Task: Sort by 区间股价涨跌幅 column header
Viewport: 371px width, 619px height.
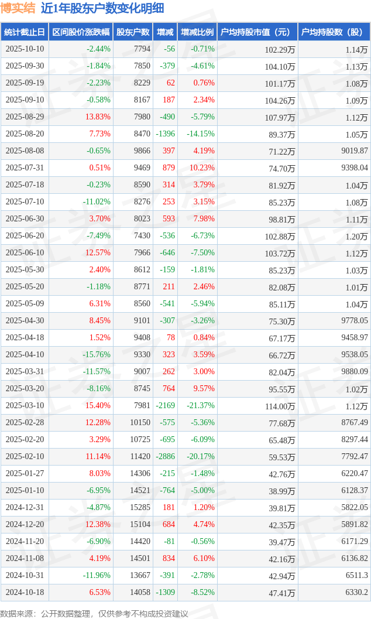Action: click(81, 32)
